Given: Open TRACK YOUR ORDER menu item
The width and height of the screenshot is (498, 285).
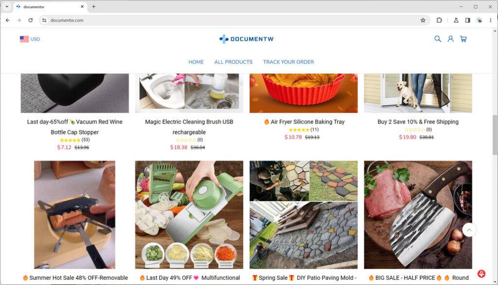Looking at the screenshot, I should tap(288, 62).
